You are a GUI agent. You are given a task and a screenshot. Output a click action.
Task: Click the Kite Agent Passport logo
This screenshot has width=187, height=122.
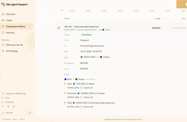pyautogui.click(x=14, y=4)
